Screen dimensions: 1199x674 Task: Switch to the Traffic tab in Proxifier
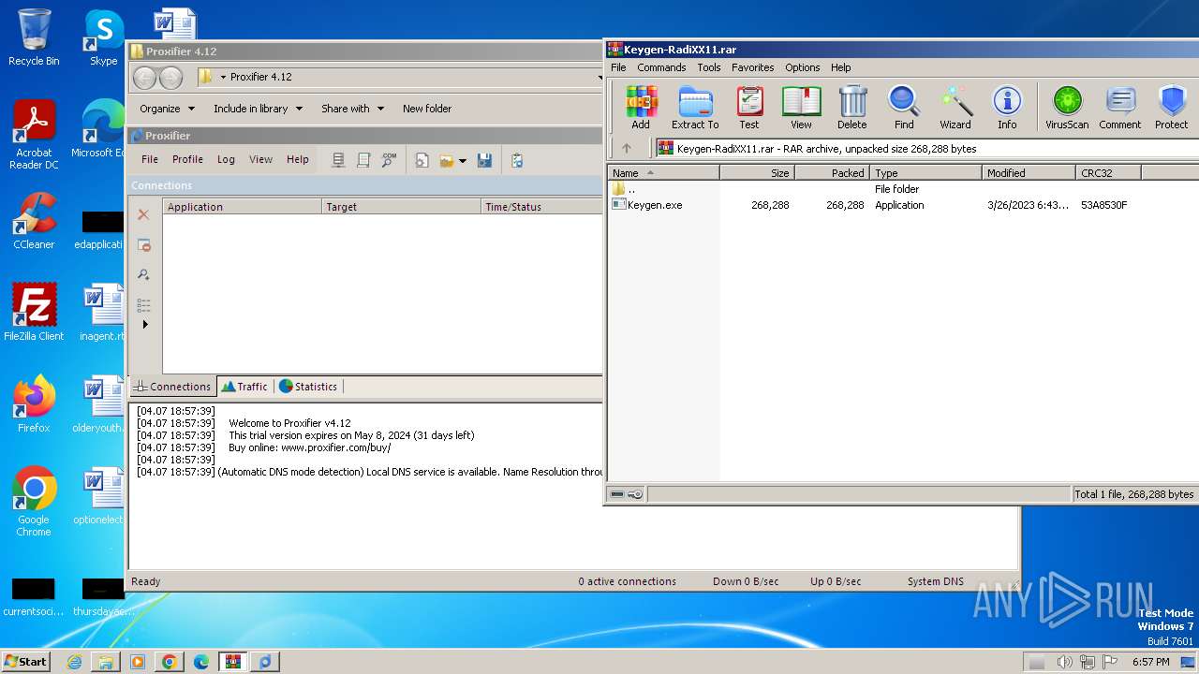pyautogui.click(x=244, y=386)
